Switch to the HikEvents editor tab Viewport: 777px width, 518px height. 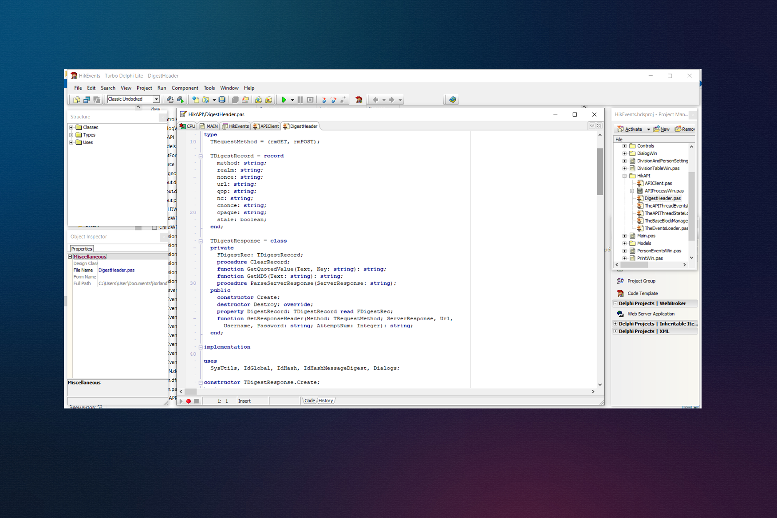point(236,126)
